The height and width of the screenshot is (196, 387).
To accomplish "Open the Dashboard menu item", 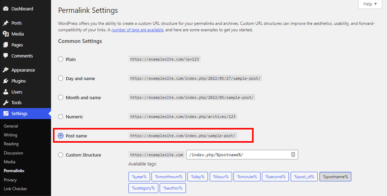I will [22, 9].
